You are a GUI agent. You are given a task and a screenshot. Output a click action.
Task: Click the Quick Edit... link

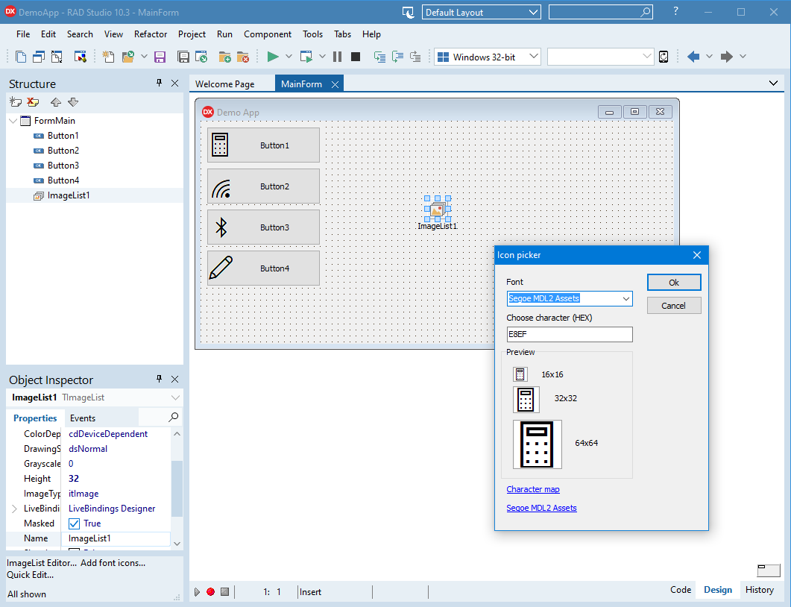coord(31,575)
